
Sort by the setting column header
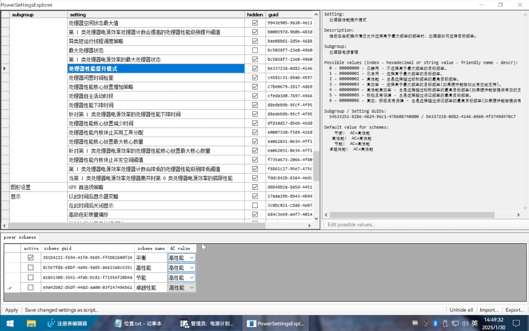[156, 15]
